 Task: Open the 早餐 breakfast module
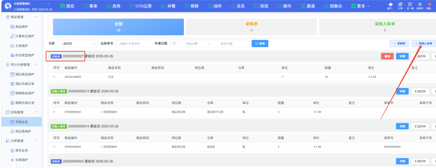168,6
